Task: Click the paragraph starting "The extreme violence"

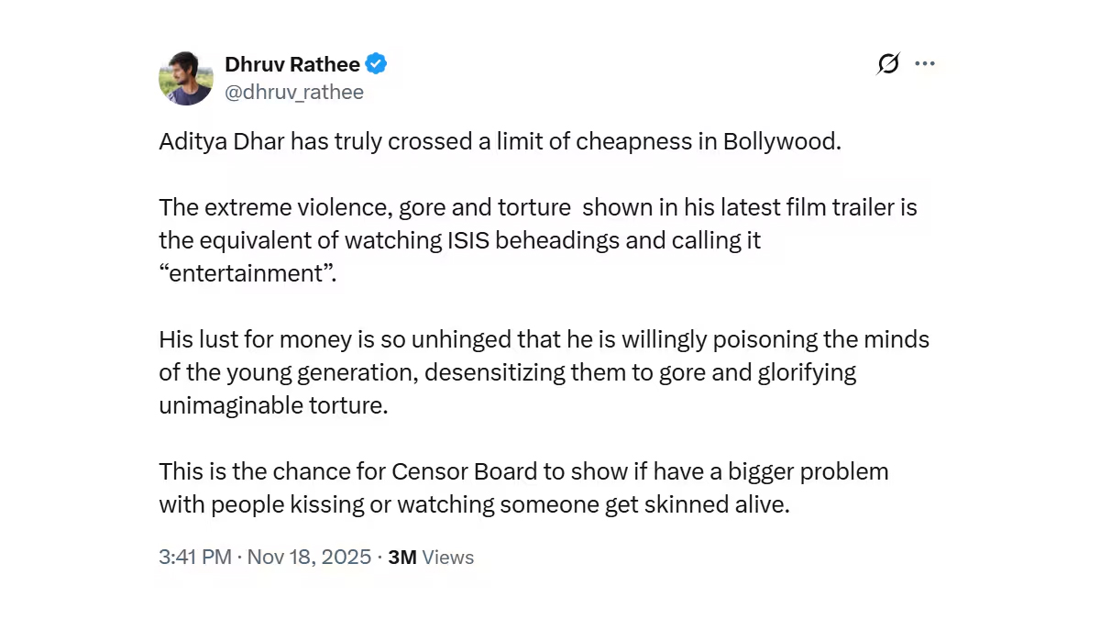Action: [x=537, y=240]
